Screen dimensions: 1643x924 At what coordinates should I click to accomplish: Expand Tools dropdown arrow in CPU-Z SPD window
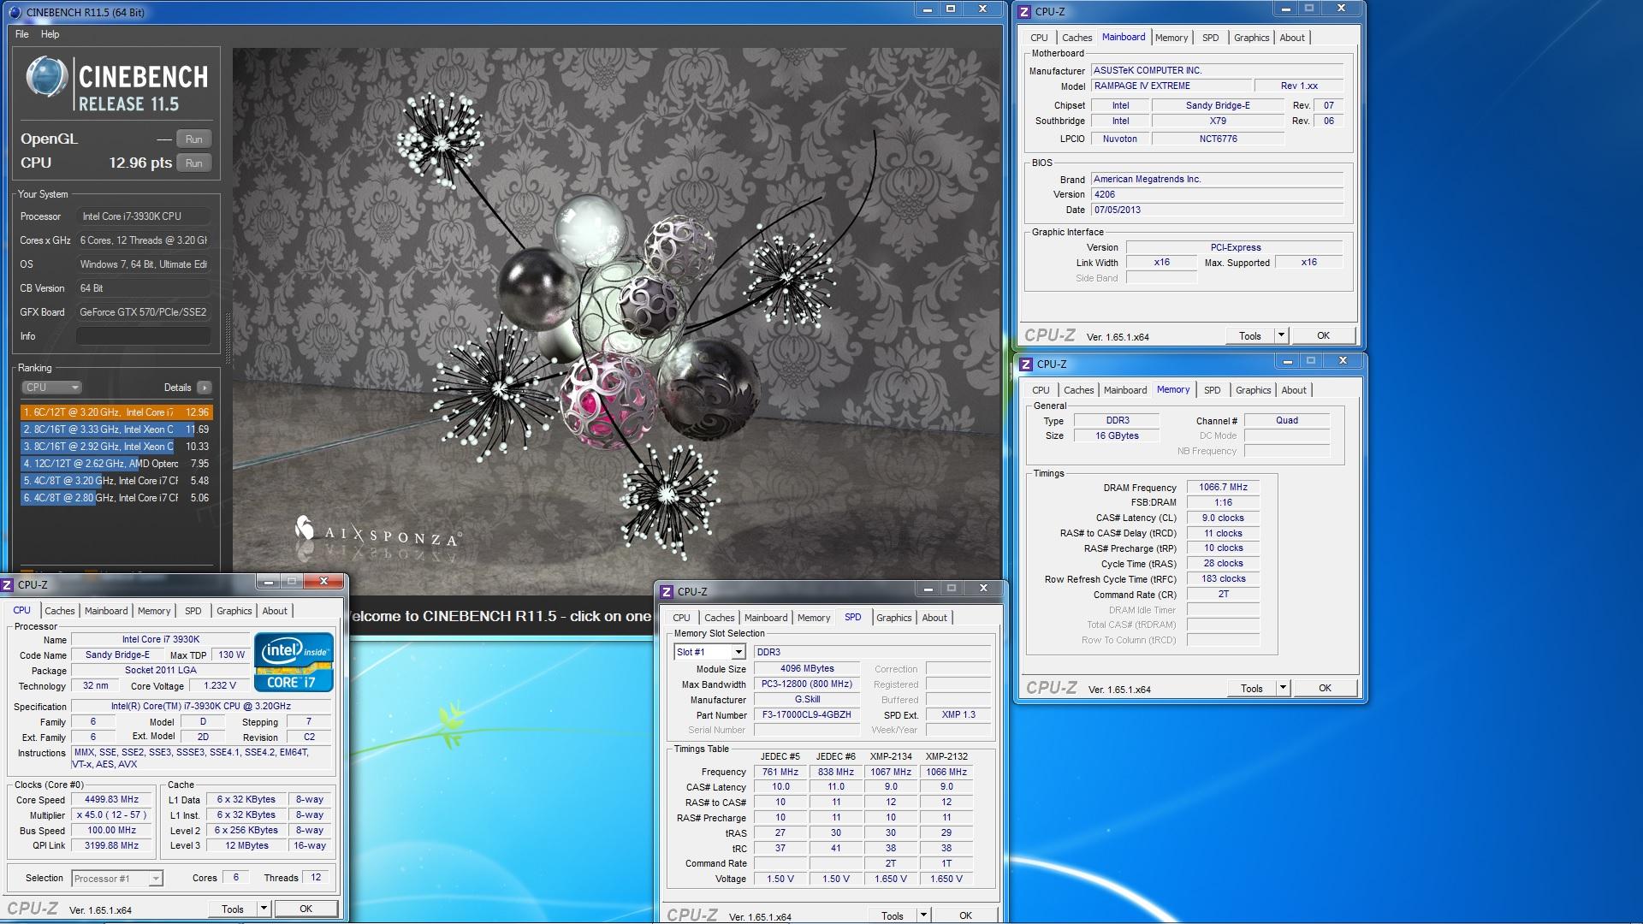tap(923, 915)
